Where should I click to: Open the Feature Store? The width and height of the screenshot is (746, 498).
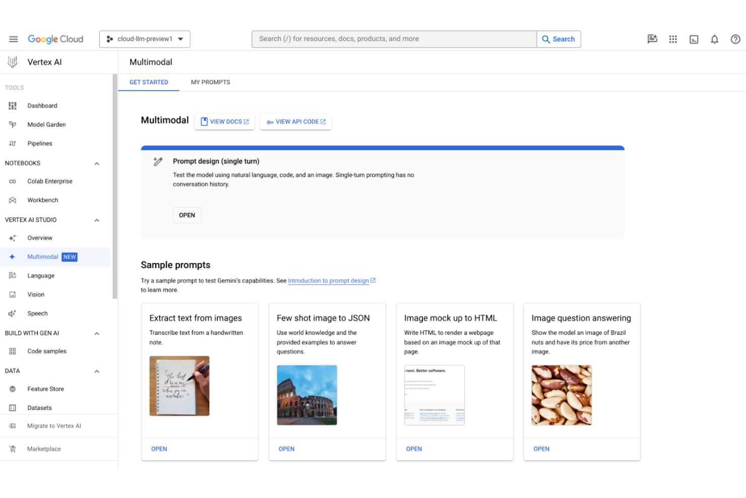pos(45,389)
